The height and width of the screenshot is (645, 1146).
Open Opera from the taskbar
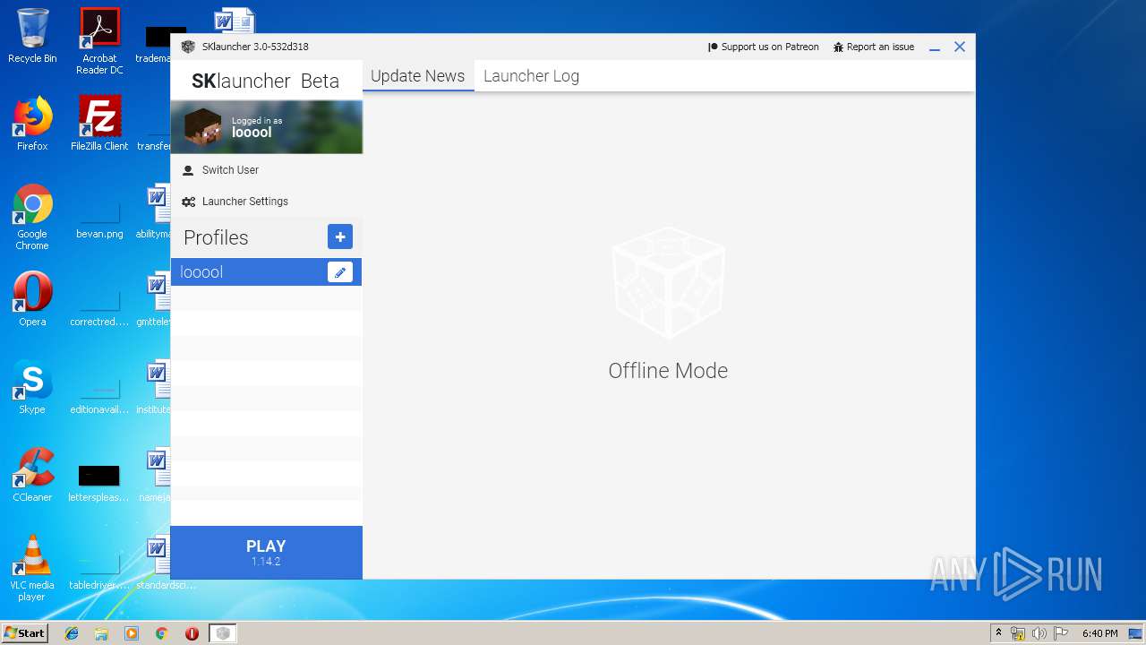[x=192, y=633]
